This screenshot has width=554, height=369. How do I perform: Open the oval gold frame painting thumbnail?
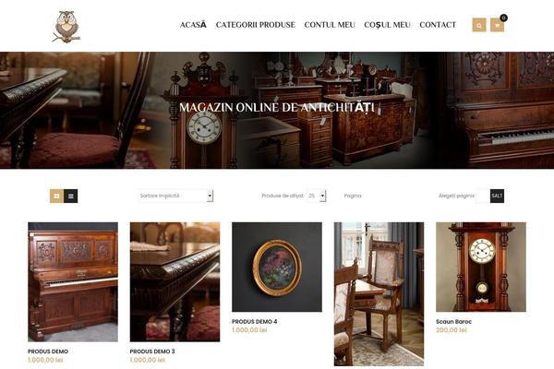point(277,267)
